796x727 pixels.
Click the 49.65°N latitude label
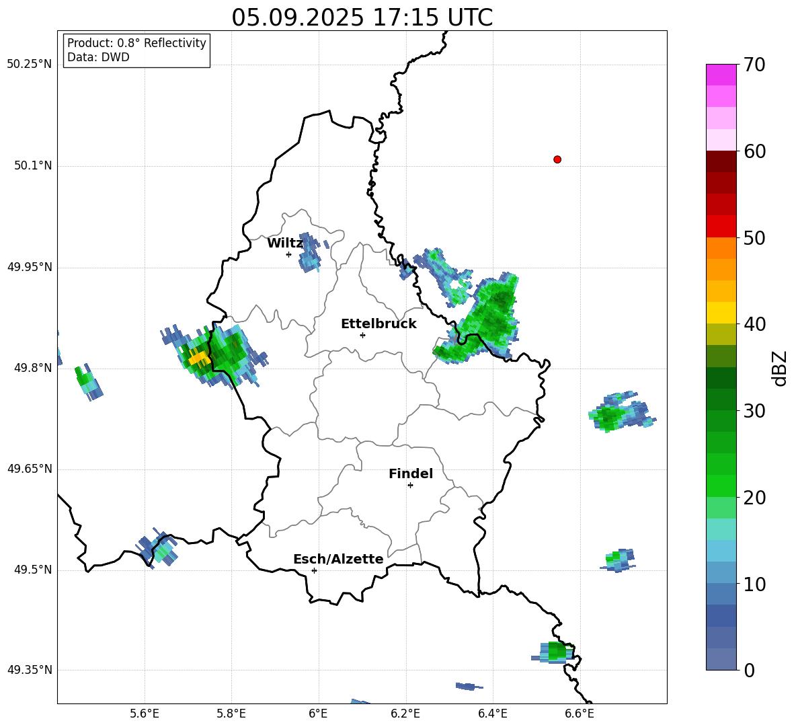pyautogui.click(x=30, y=469)
